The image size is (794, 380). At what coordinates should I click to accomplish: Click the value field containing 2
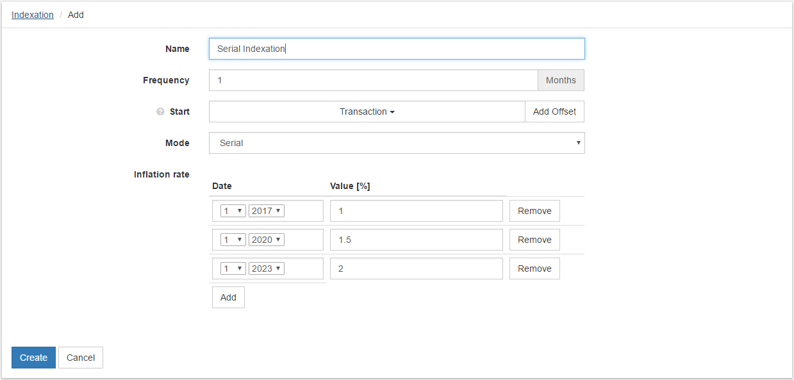[416, 268]
